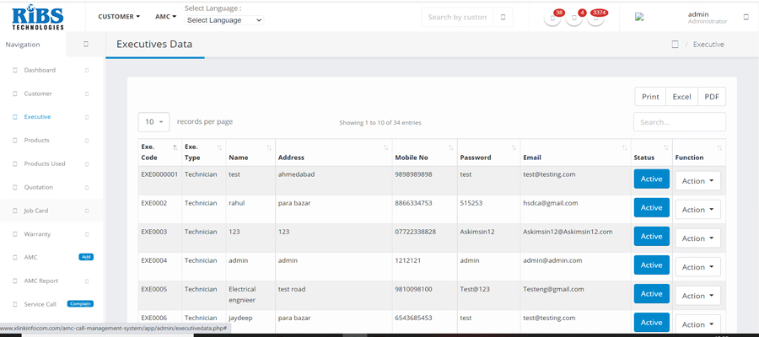Click the PDF export button
The width and height of the screenshot is (759, 337).
pyautogui.click(x=712, y=97)
